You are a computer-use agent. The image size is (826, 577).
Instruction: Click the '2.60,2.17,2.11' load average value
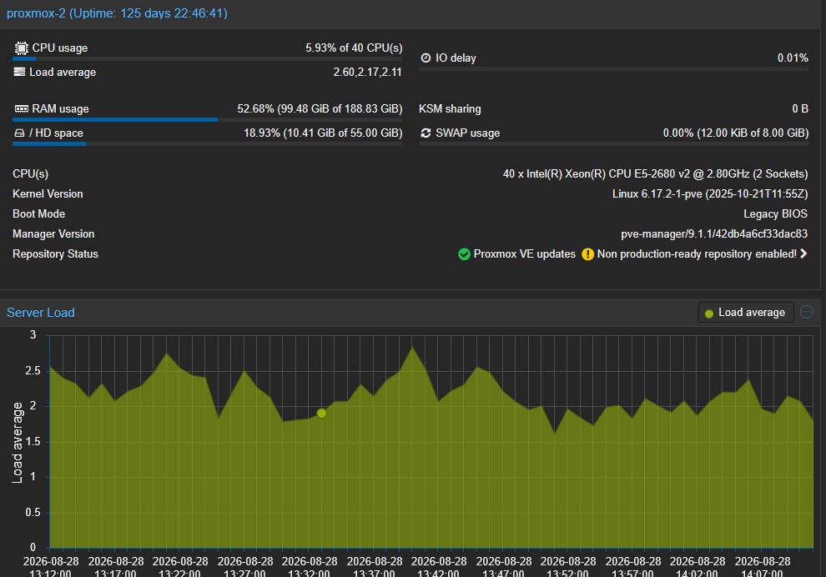tap(367, 72)
